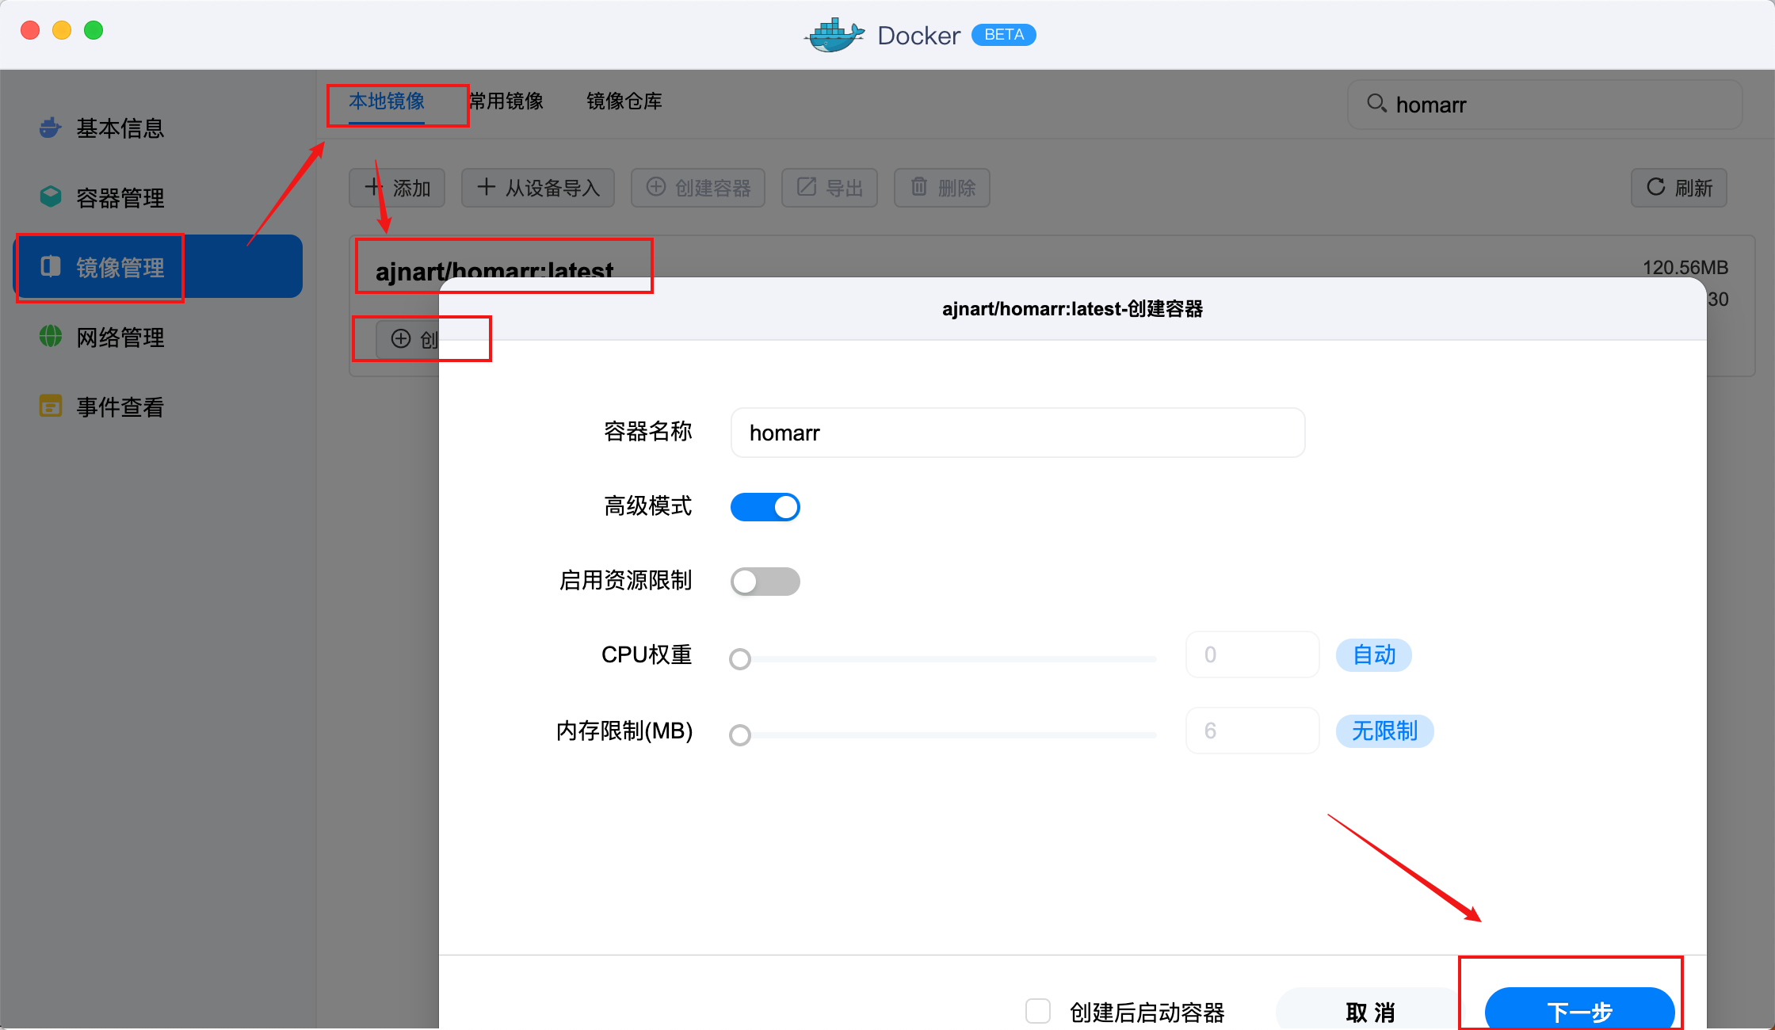This screenshot has width=1775, height=1030.
Task: Click the 事件查看 calendar icon
Action: tap(51, 406)
